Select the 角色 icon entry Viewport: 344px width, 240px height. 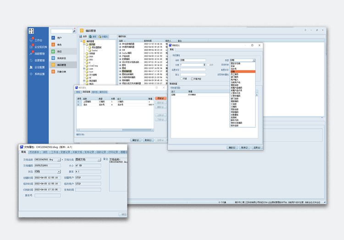pyautogui.click(x=54, y=44)
